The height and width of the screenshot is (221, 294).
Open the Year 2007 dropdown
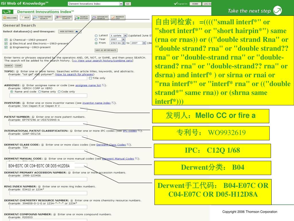(117, 39)
